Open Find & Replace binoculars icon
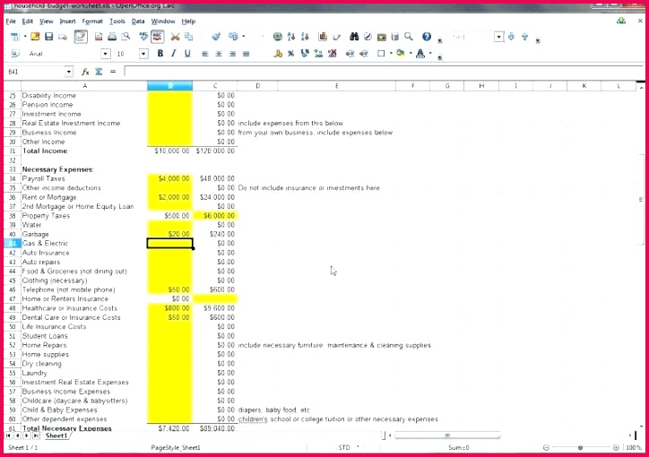This screenshot has height=457, width=649. click(354, 37)
